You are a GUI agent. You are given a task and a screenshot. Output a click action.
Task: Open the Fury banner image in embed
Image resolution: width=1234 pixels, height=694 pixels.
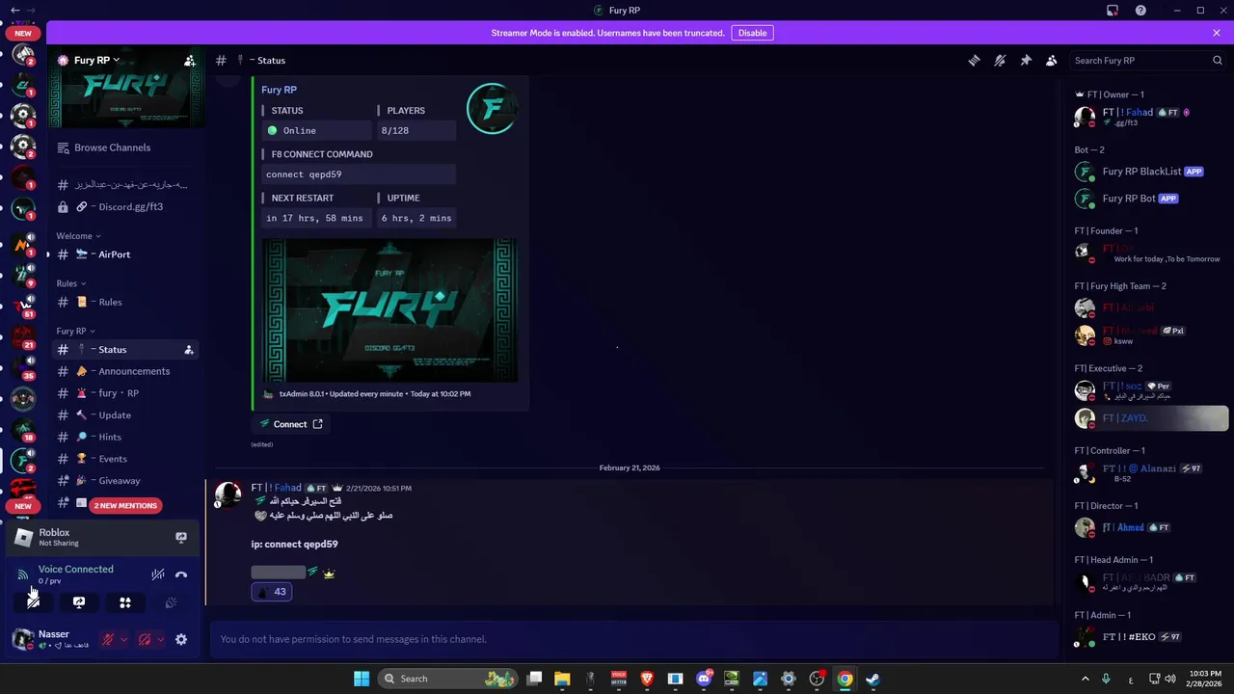(x=389, y=310)
